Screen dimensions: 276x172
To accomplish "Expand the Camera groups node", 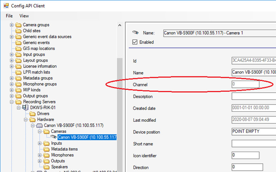I will click(12, 25).
